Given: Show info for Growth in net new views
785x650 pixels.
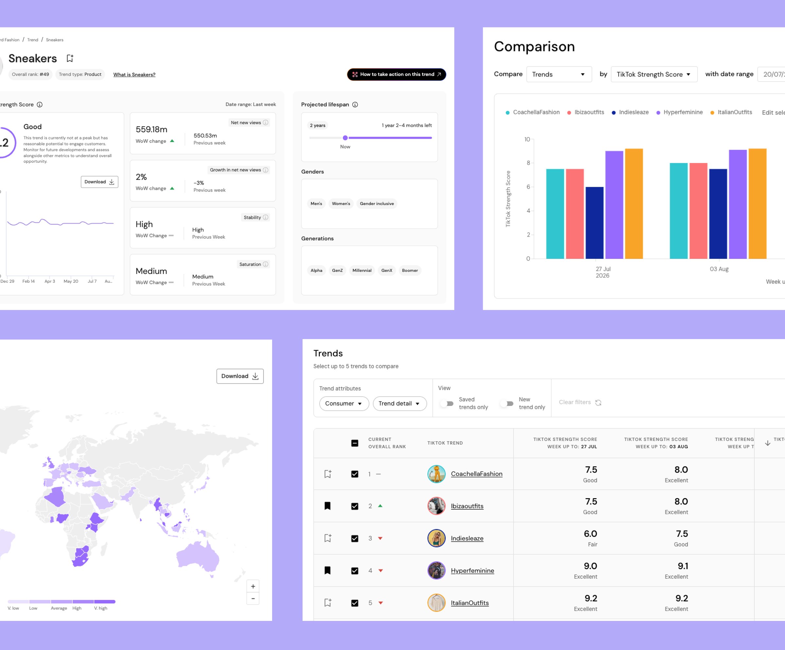Looking at the screenshot, I should [265, 170].
